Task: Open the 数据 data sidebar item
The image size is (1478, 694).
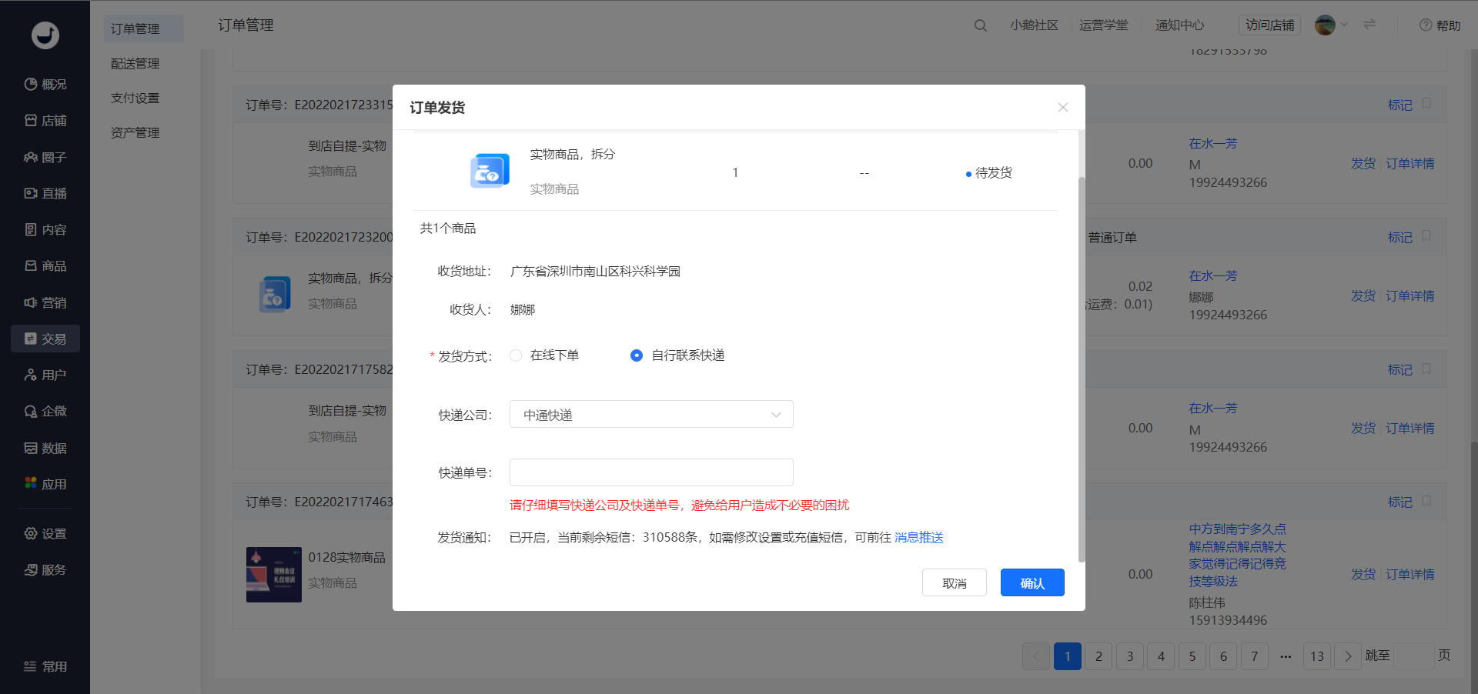Action: (x=45, y=448)
